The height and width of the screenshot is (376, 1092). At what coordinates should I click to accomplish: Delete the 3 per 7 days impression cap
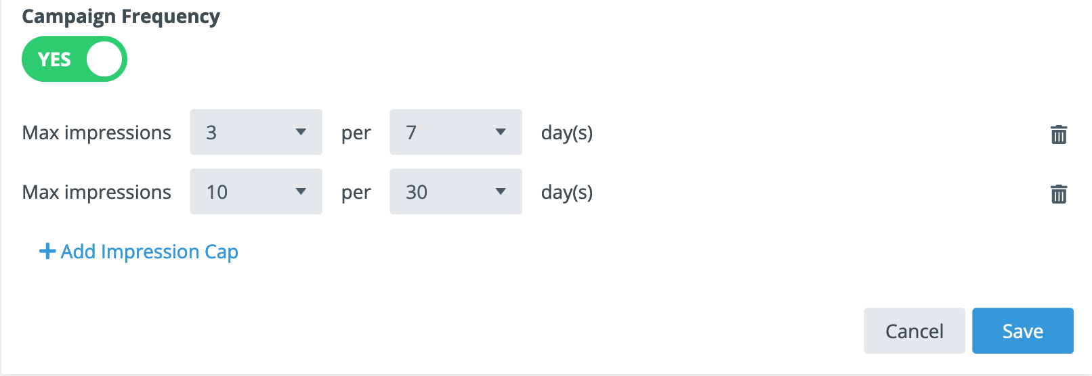click(1059, 135)
